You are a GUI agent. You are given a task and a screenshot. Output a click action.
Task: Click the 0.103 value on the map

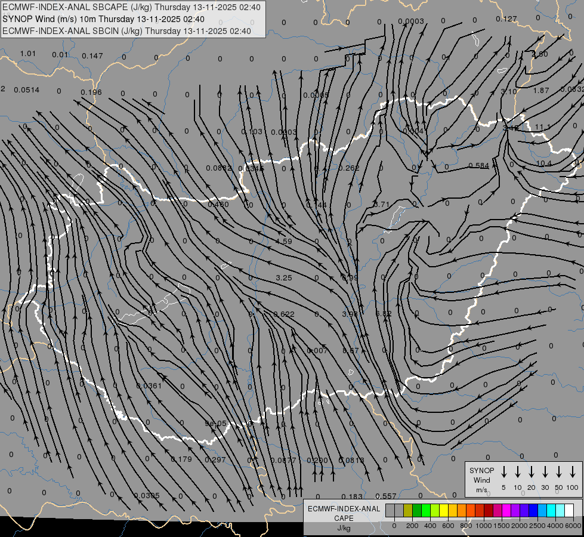tap(252, 132)
